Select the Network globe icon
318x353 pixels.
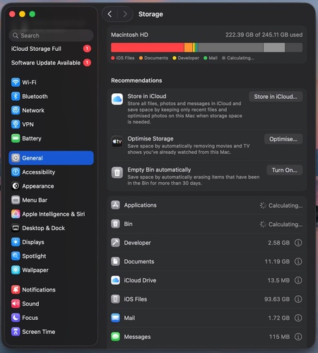click(16, 110)
